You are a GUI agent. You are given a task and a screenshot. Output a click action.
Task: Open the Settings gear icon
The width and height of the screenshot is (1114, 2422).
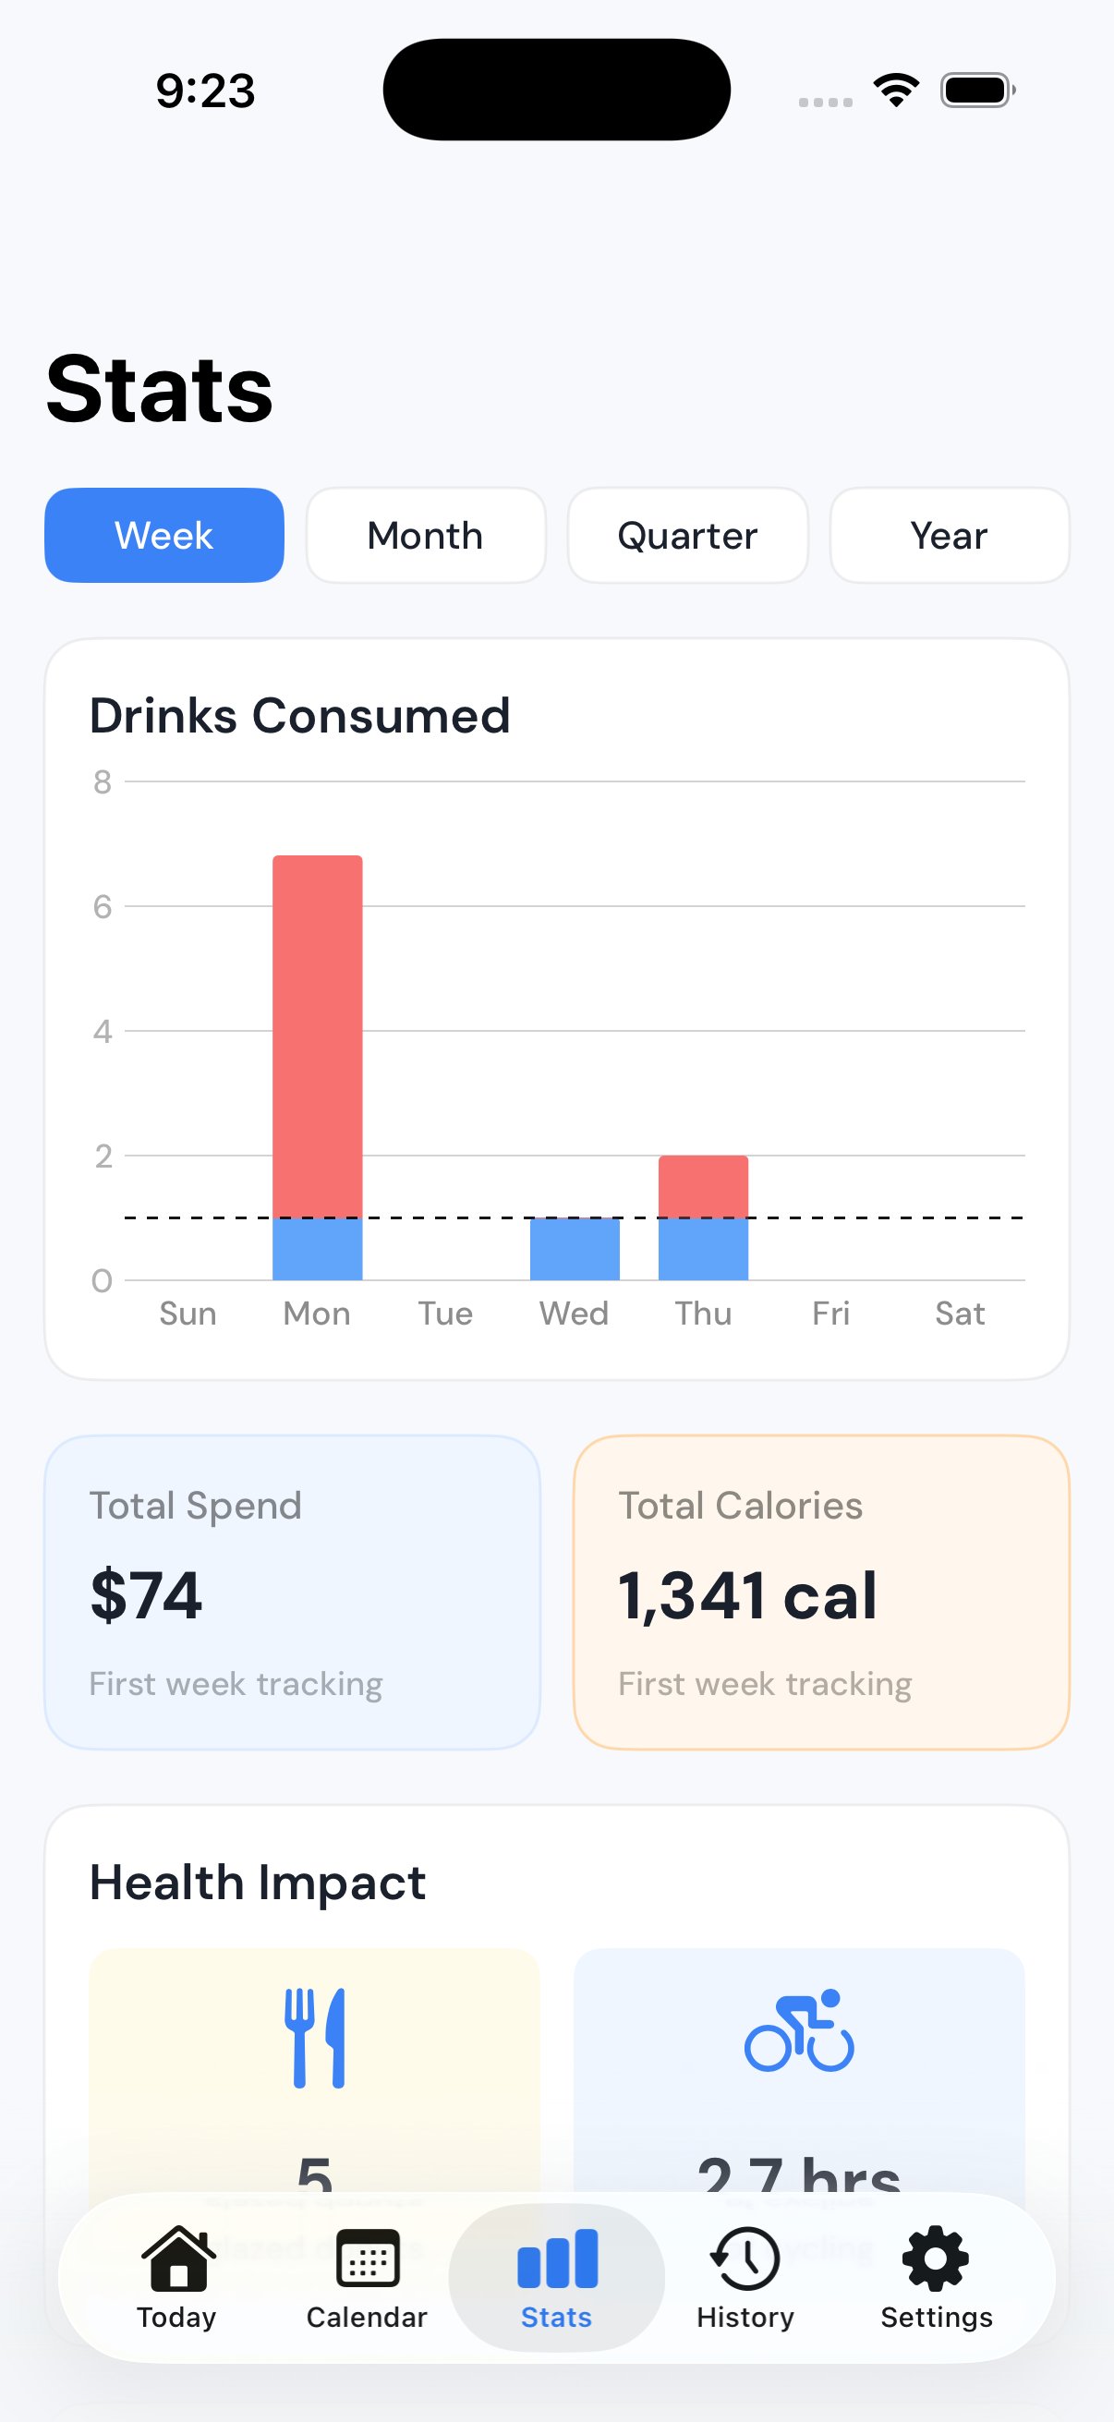(x=936, y=2258)
